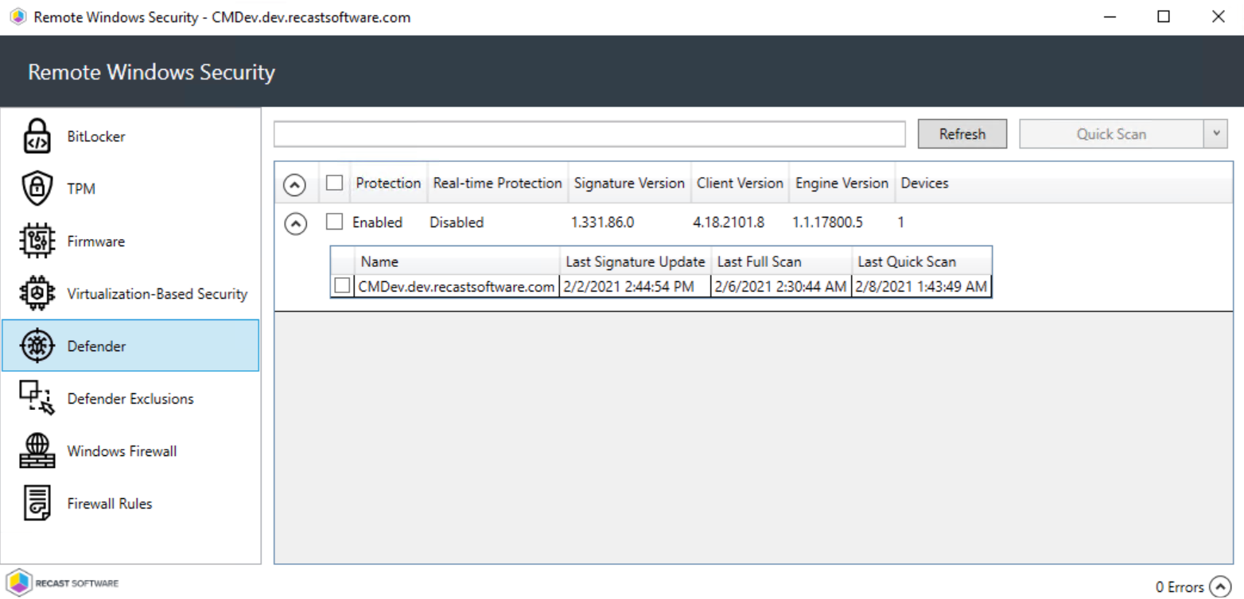Click signature version 1.331.86.0
This screenshot has height=599, width=1244.
click(603, 223)
